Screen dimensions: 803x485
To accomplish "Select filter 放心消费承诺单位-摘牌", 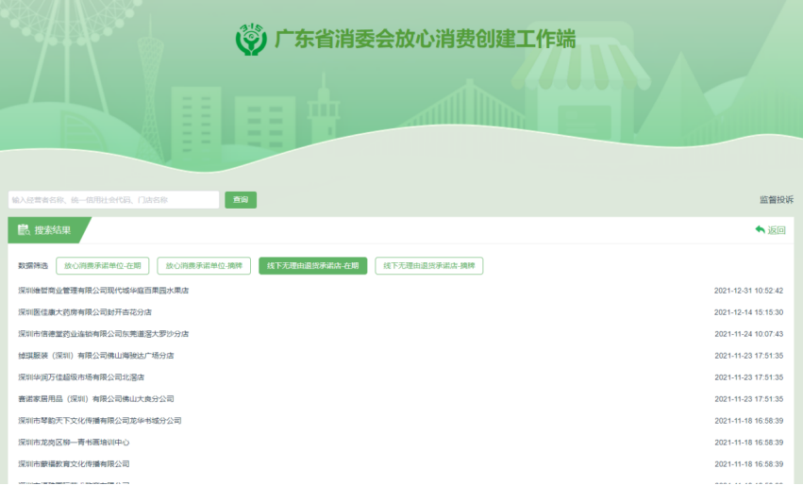I will click(203, 266).
